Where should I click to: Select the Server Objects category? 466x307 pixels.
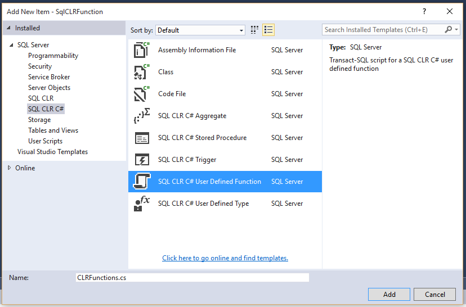(x=50, y=88)
